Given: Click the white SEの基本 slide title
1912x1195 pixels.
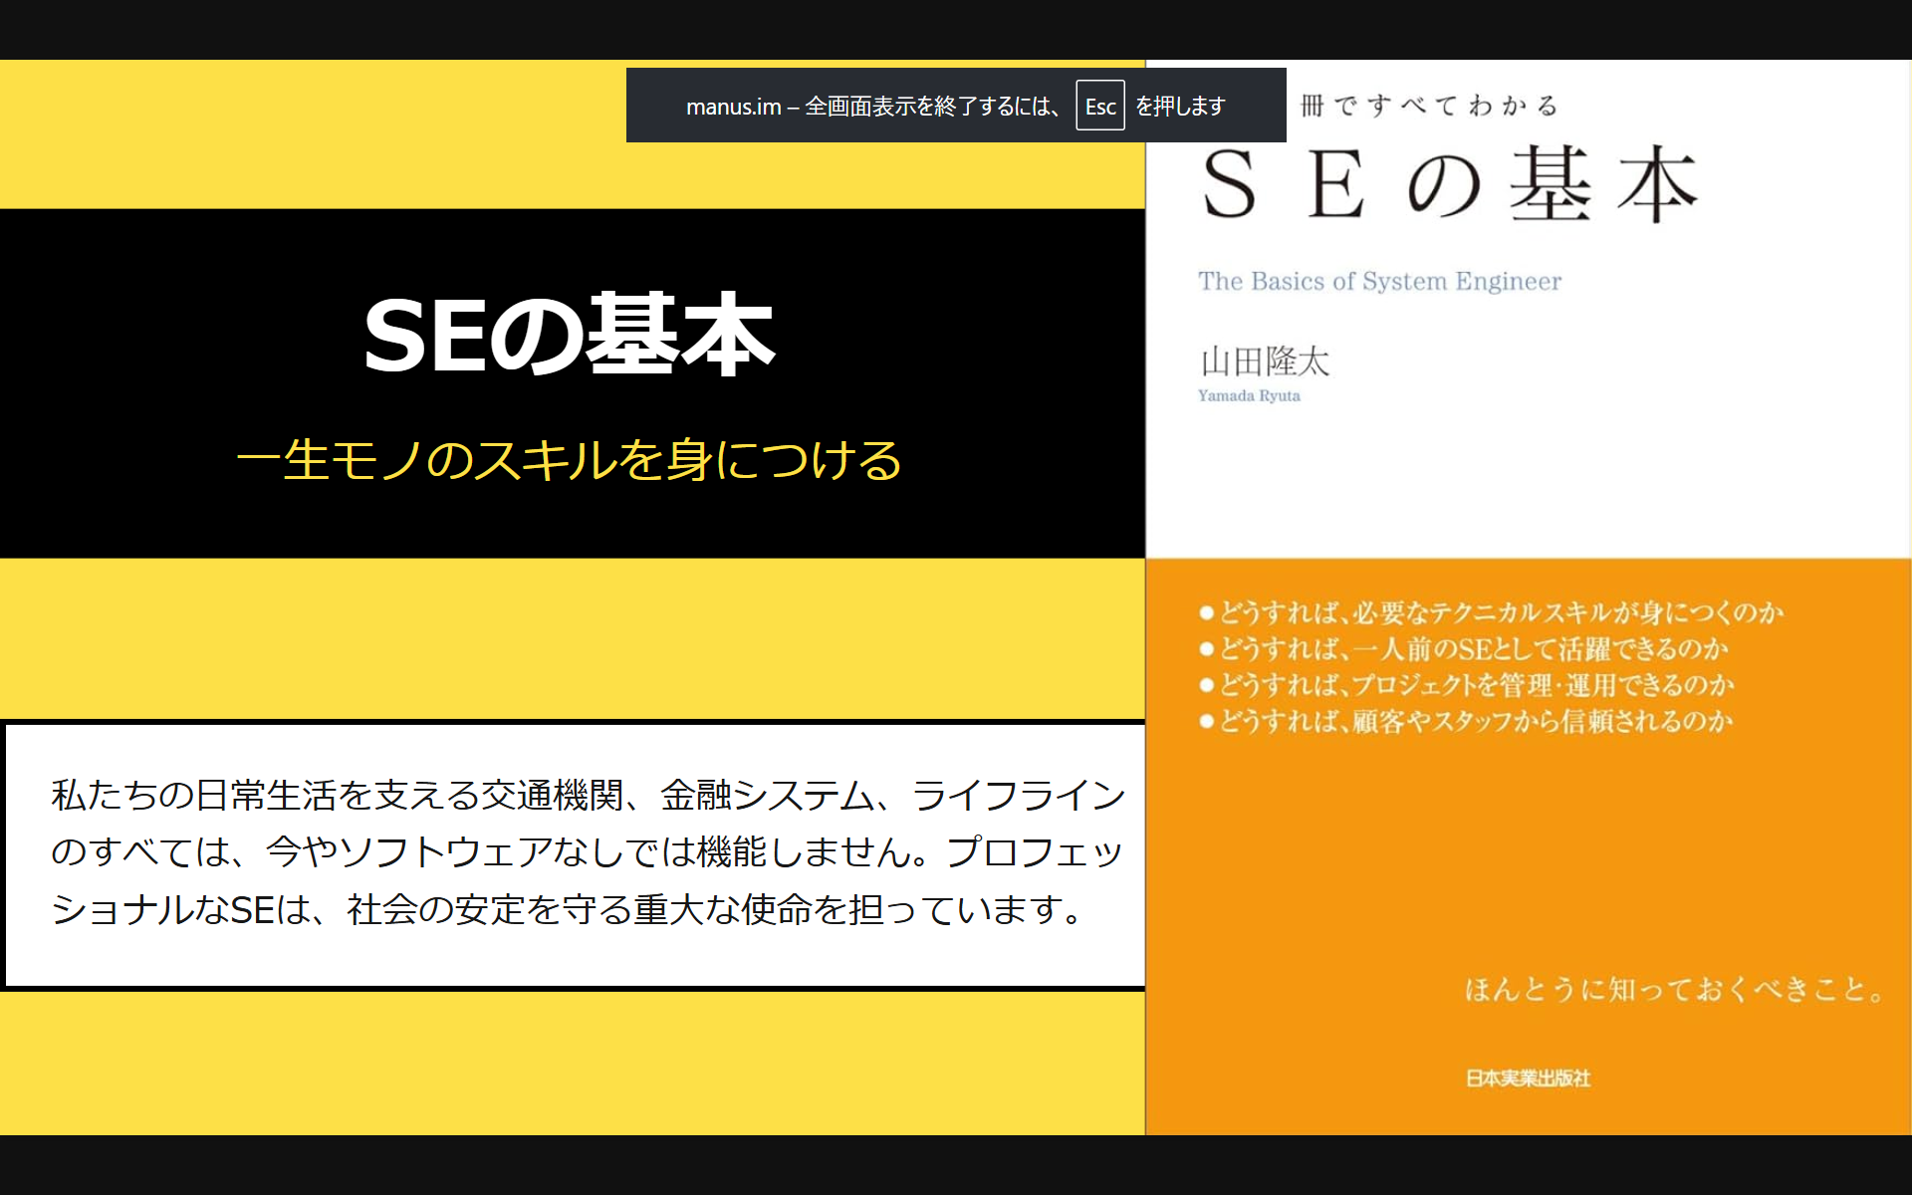Looking at the screenshot, I should pos(569,336).
